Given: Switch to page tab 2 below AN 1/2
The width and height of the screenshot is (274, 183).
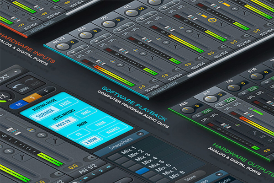Looking at the screenshot, I should 101,170.
